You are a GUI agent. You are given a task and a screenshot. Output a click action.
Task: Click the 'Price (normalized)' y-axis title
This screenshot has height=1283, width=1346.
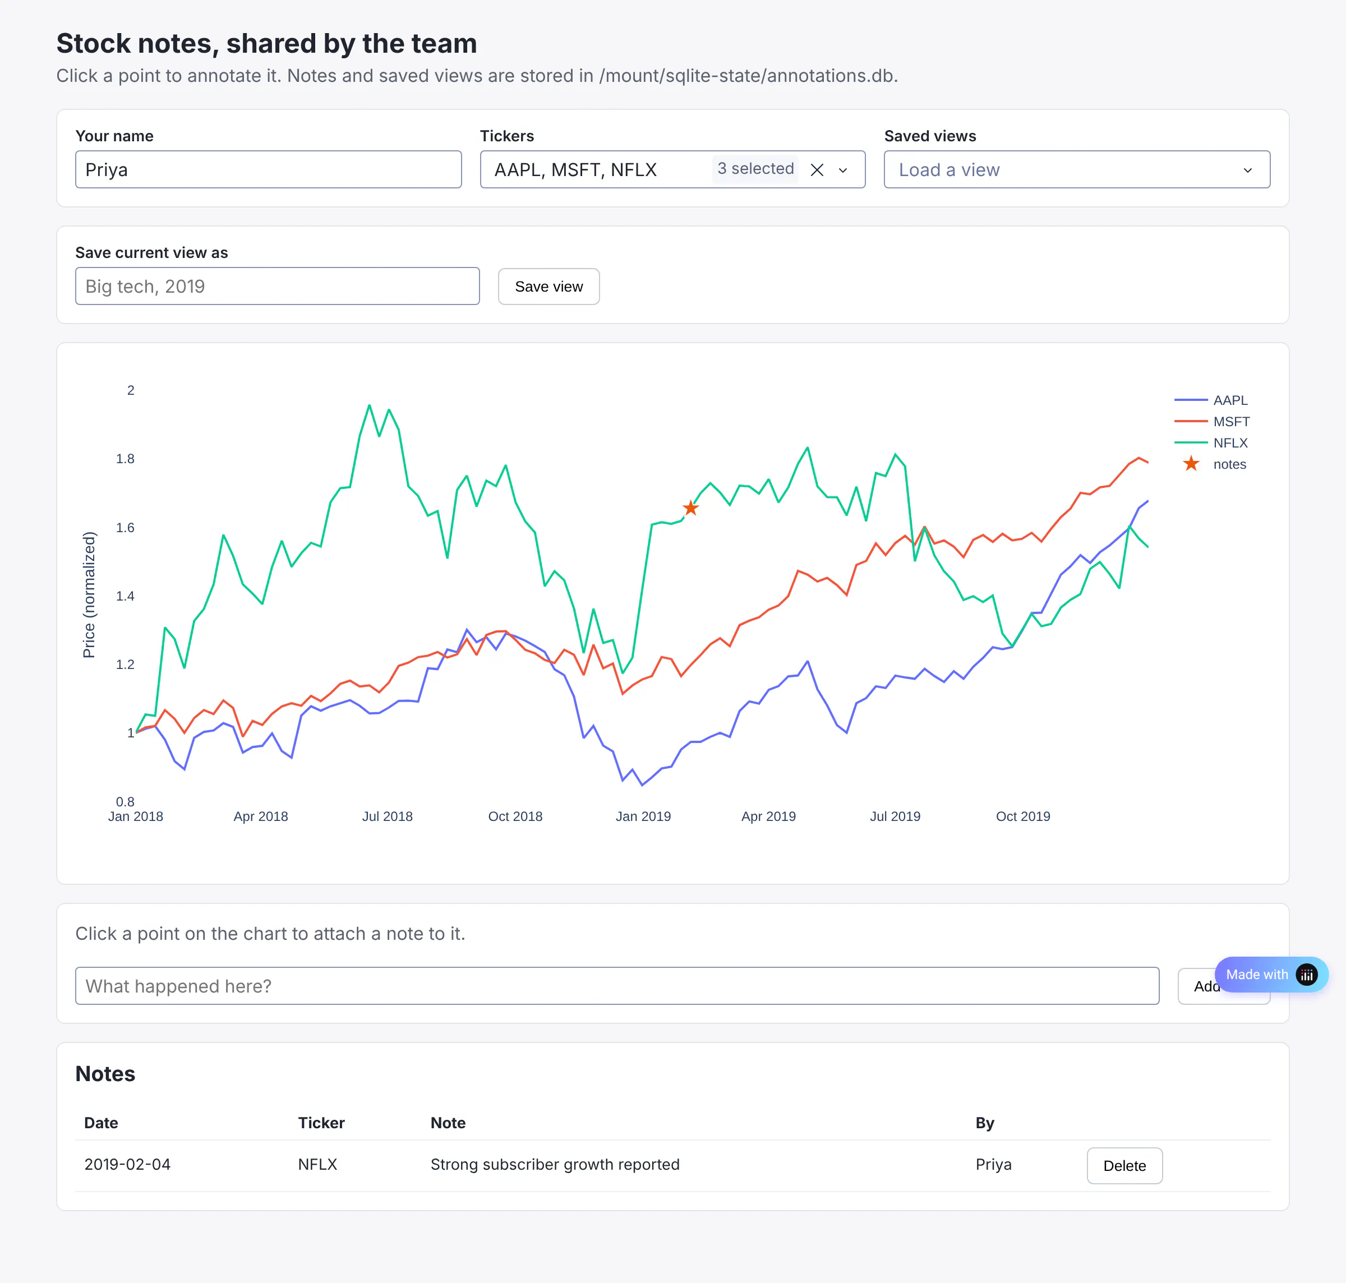[x=89, y=595]
